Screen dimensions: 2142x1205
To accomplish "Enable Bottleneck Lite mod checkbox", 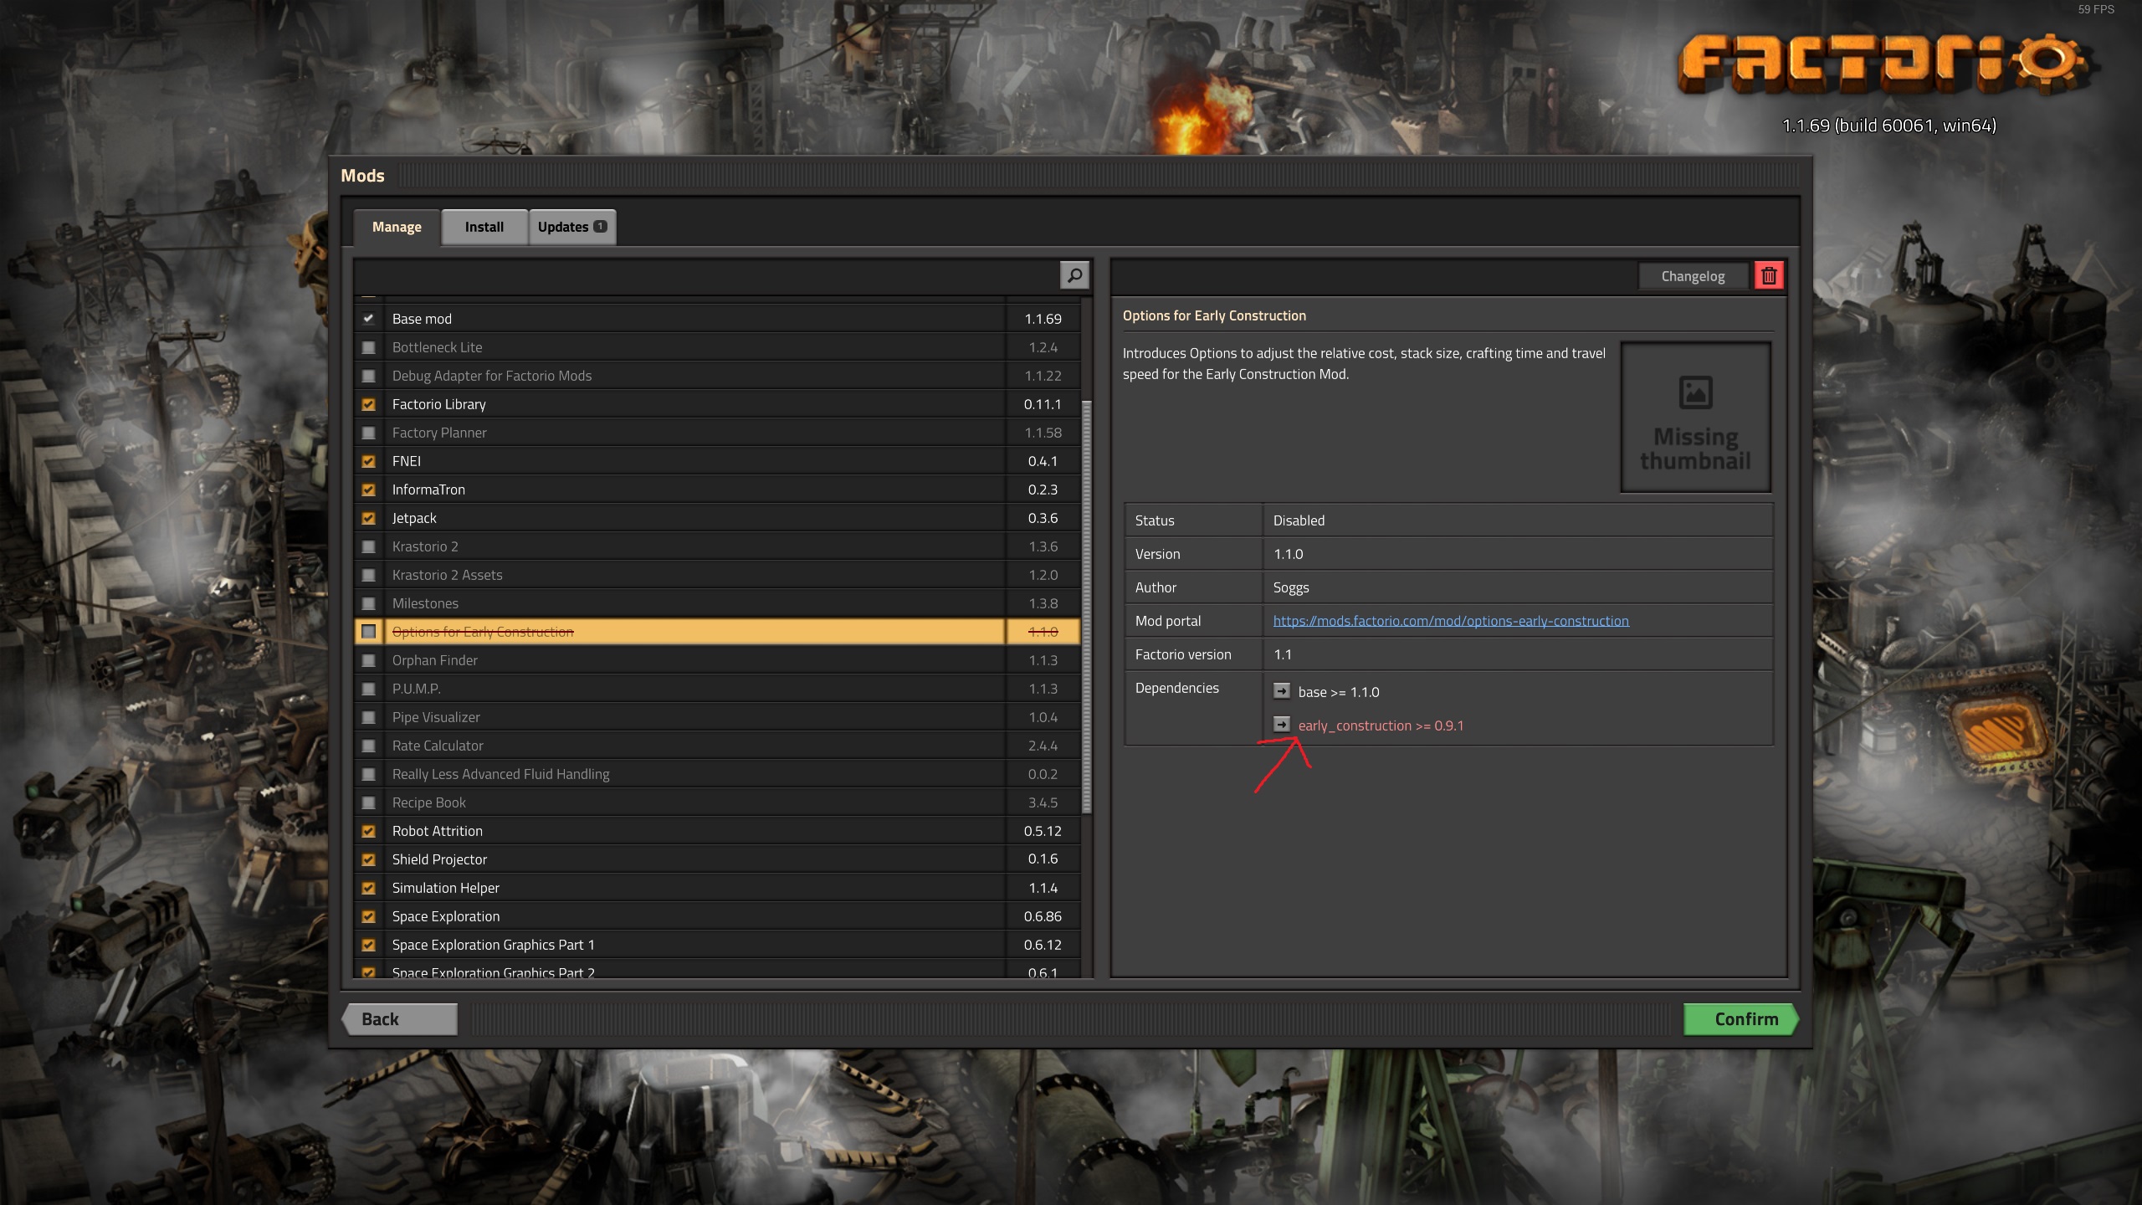I will [x=368, y=347].
